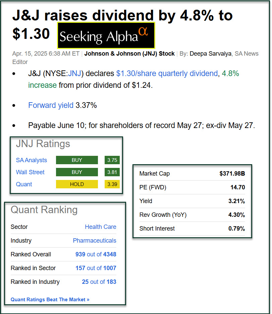The width and height of the screenshot is (272, 314).
Task: Open the Johnson & Johnson (JNJ) Stock link
Action: [x=129, y=54]
